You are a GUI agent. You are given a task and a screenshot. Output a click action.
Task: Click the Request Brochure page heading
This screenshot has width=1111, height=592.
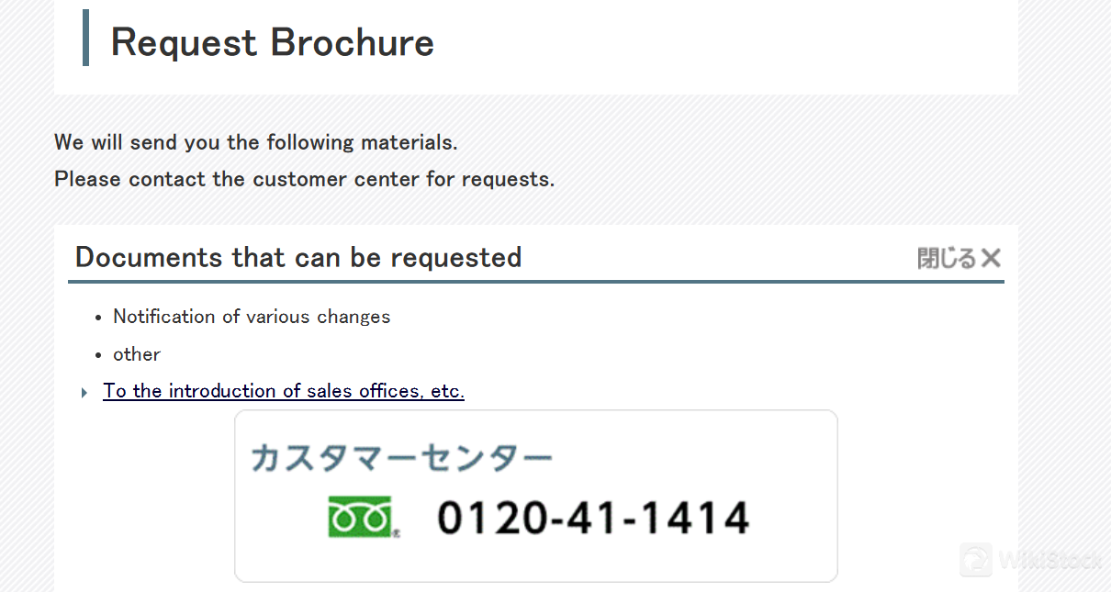(x=272, y=42)
